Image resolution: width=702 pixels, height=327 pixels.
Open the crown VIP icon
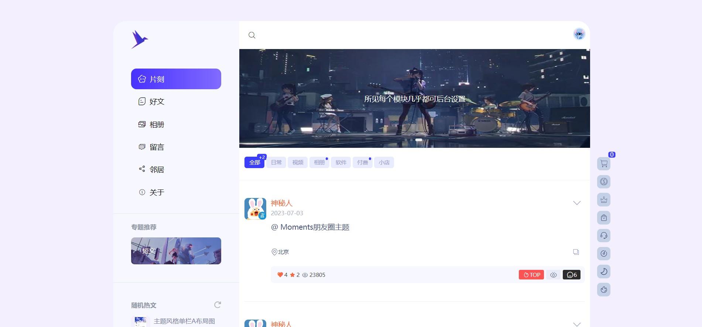[604, 199]
